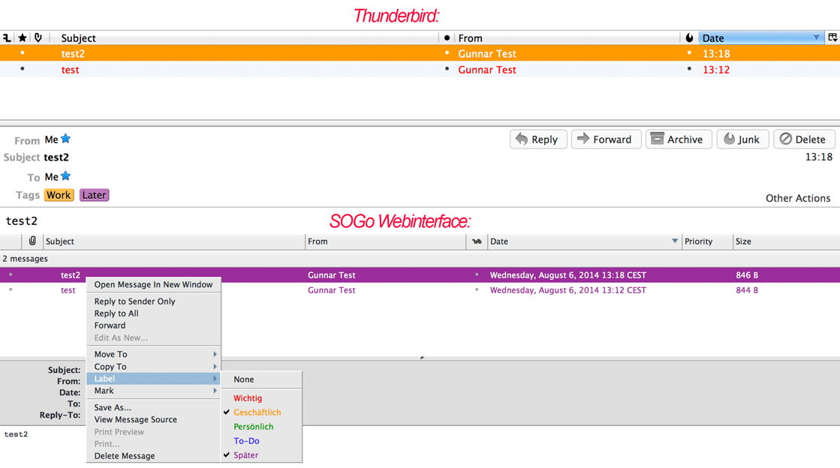Expand the Copy To submenu
840x468 pixels.
coord(154,367)
